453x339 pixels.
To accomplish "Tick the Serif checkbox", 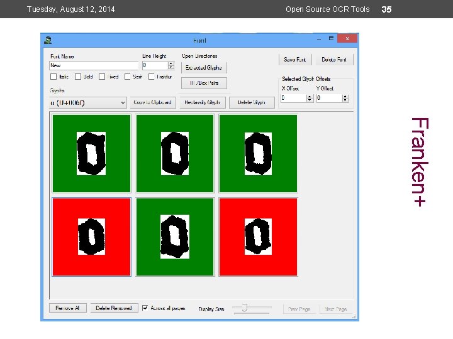I will point(127,77).
